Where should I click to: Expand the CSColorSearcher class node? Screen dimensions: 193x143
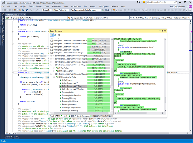55,71
